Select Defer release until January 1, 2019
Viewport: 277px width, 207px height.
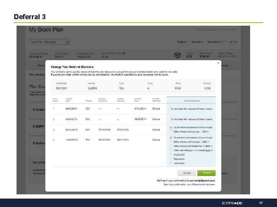pos(171,131)
